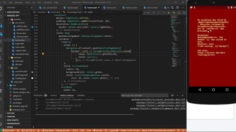Screen dimensions: 236x132
Task: Clear the debug console
Action: pos(172,95)
